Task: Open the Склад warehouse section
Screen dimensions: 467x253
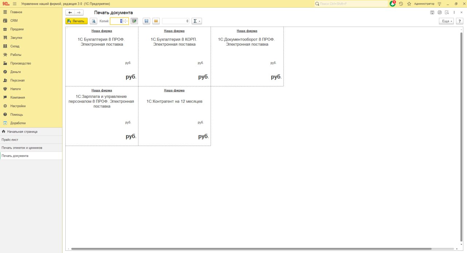Action: [15, 46]
